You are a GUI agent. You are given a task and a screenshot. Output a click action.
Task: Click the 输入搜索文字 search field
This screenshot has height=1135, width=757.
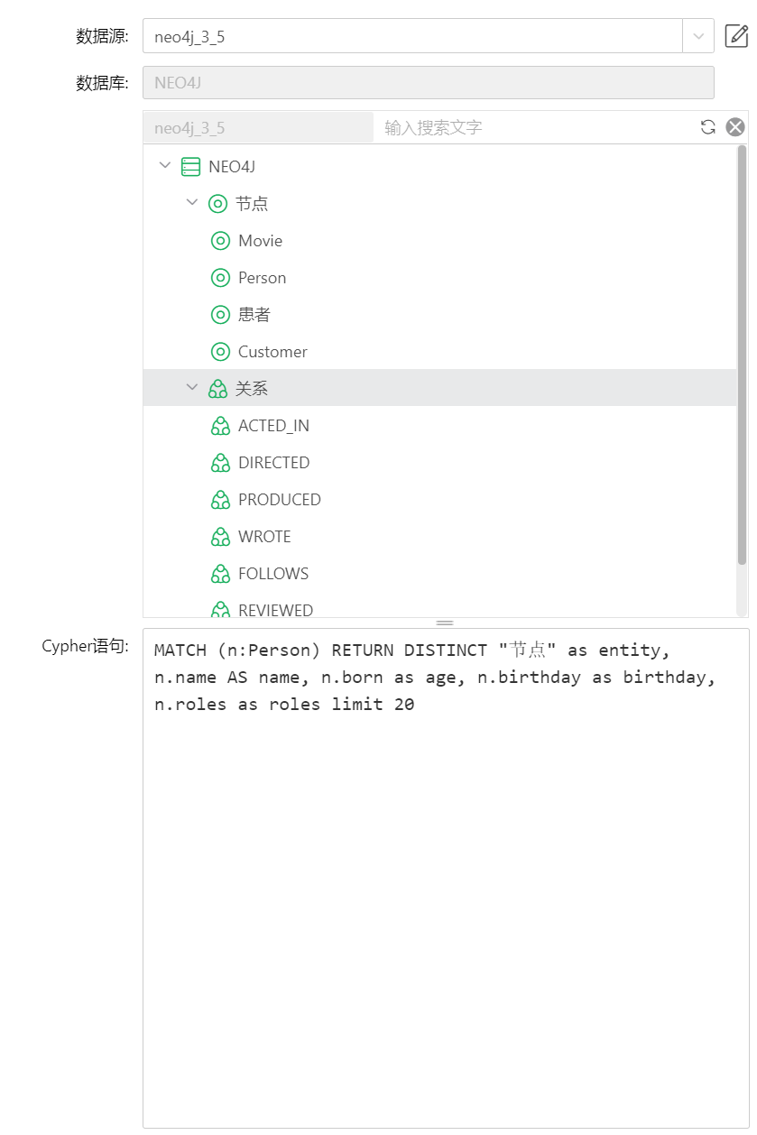click(537, 127)
